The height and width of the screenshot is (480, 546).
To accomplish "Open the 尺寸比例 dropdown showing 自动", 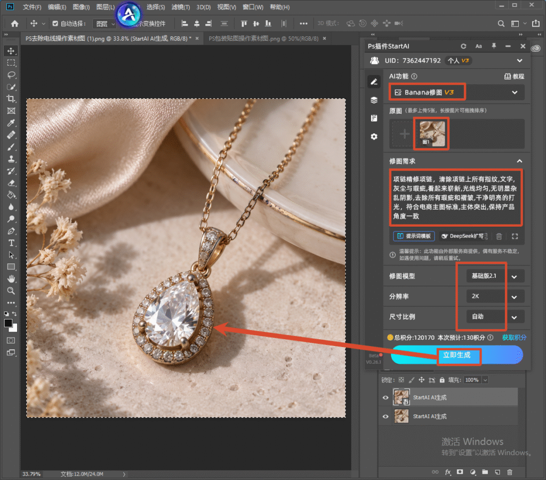I will (x=495, y=317).
